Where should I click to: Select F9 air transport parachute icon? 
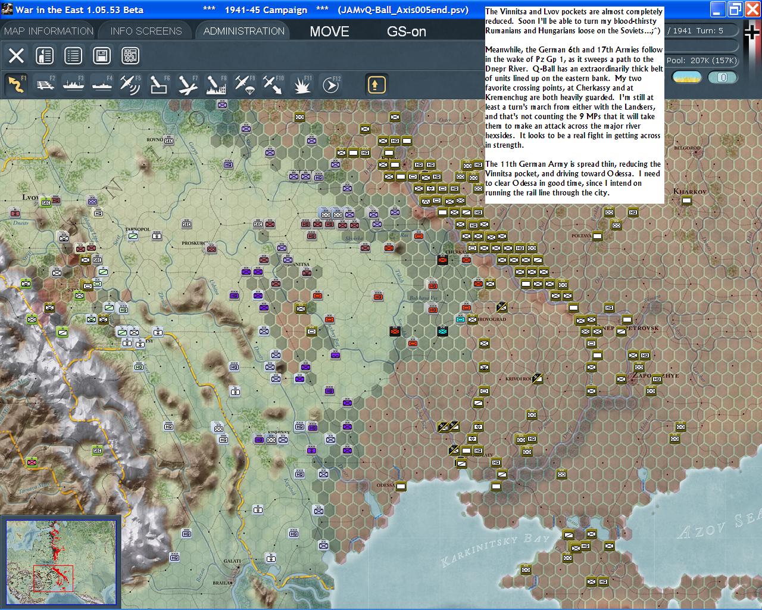pos(245,85)
